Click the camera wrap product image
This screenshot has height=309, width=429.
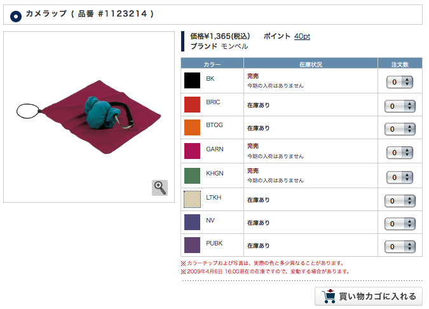(x=88, y=117)
